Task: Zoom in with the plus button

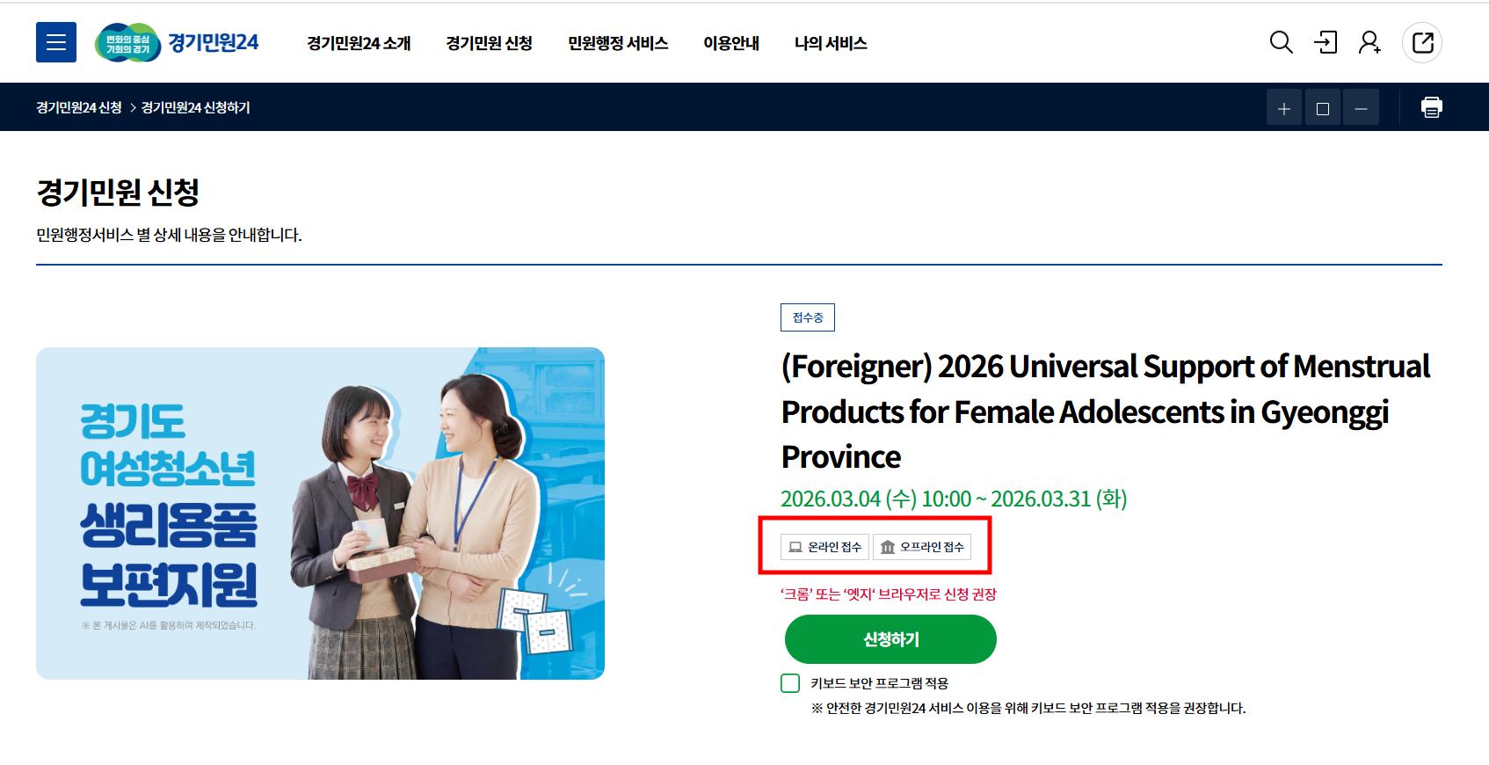Action: point(1284,108)
